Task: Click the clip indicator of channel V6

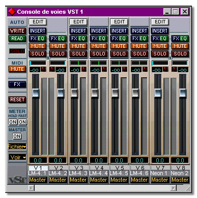Action: click(145, 69)
